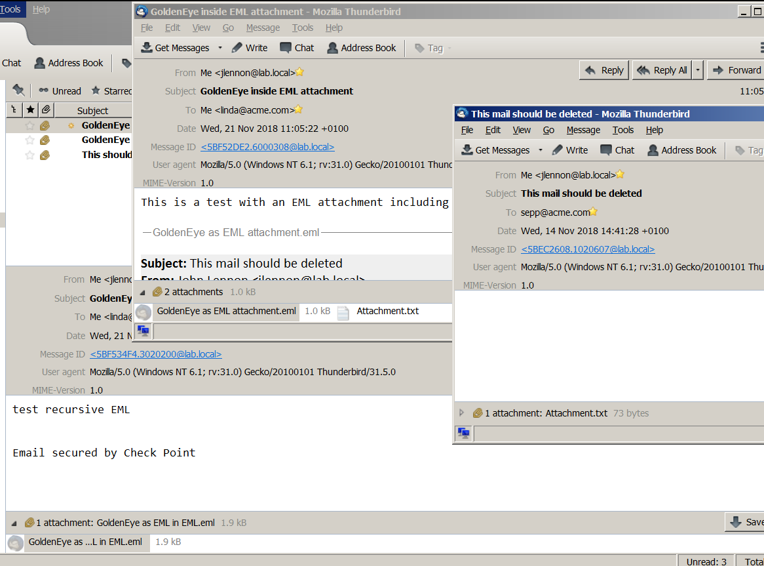Open Address Book in GoldenEye window

coord(362,48)
